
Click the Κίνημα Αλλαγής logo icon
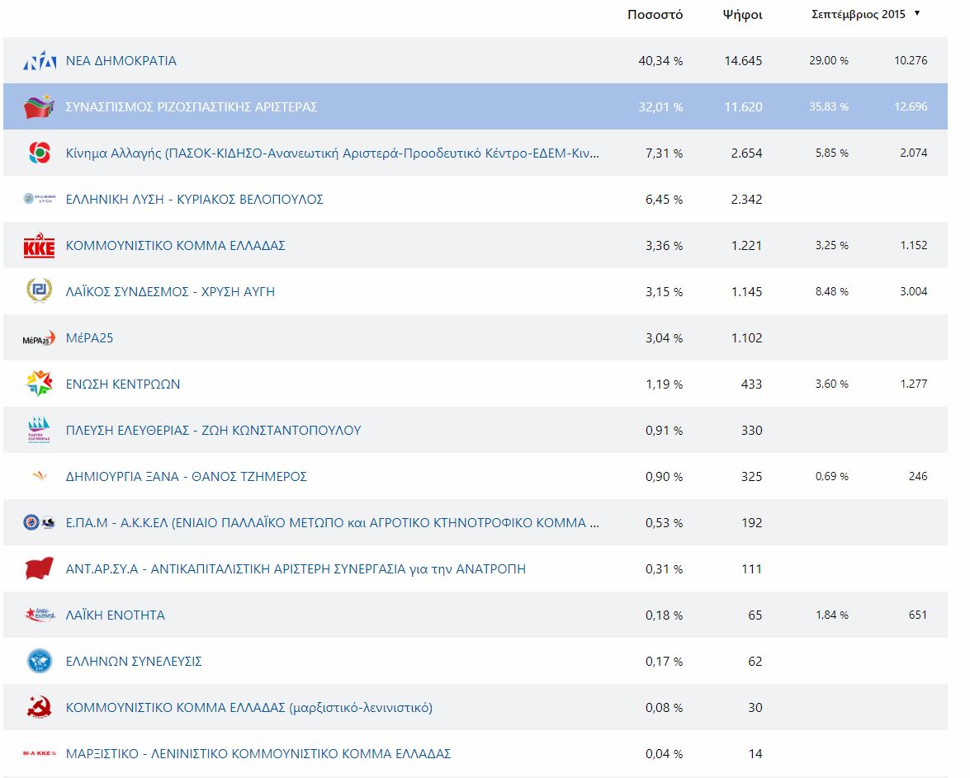pos(39,153)
